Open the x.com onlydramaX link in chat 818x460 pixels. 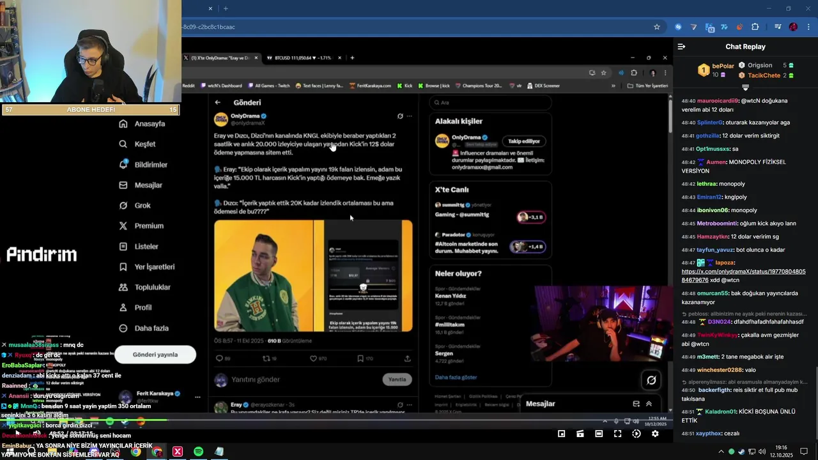(744, 275)
